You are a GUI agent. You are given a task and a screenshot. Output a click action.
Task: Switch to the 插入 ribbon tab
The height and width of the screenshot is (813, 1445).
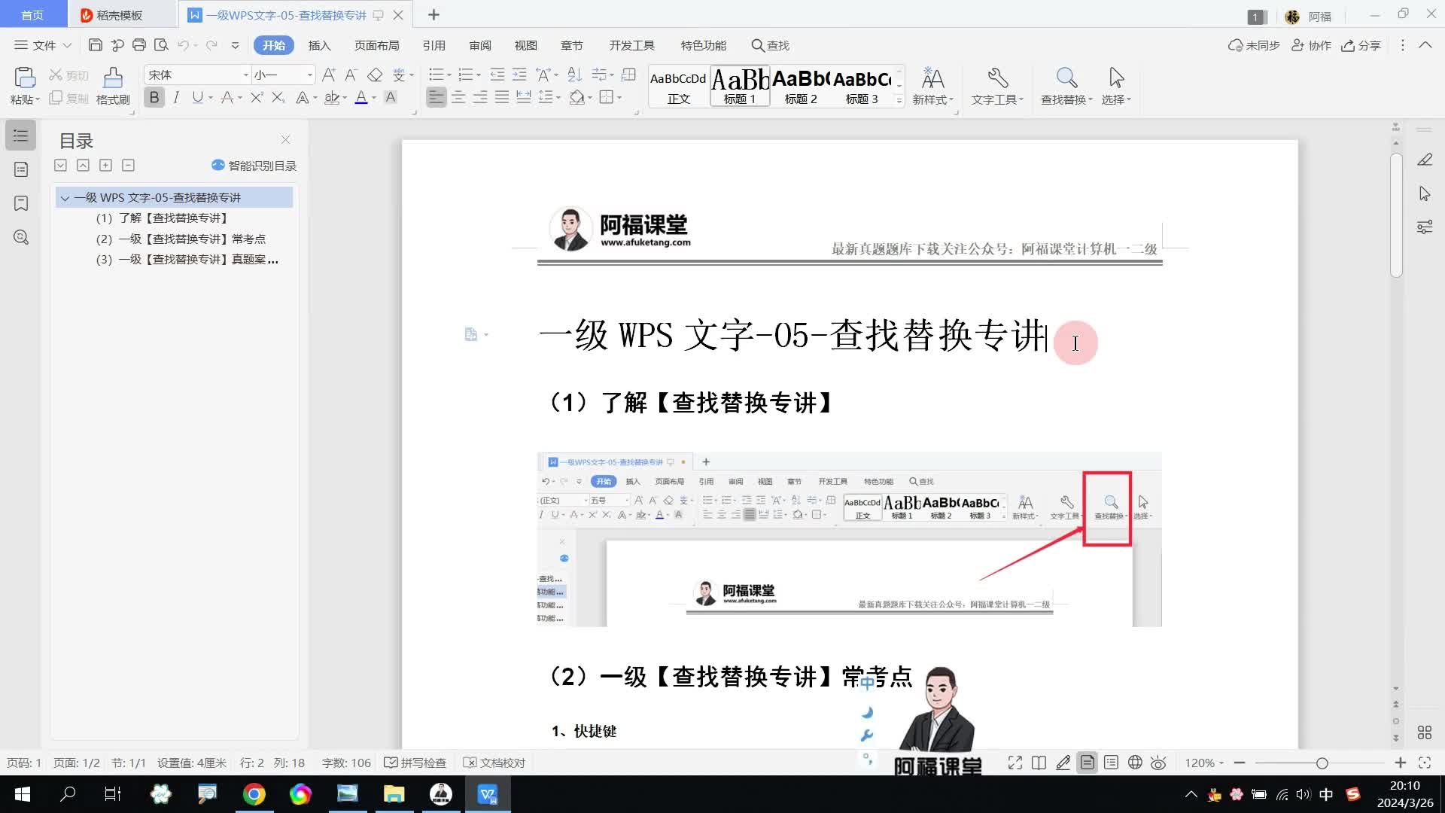(x=319, y=45)
